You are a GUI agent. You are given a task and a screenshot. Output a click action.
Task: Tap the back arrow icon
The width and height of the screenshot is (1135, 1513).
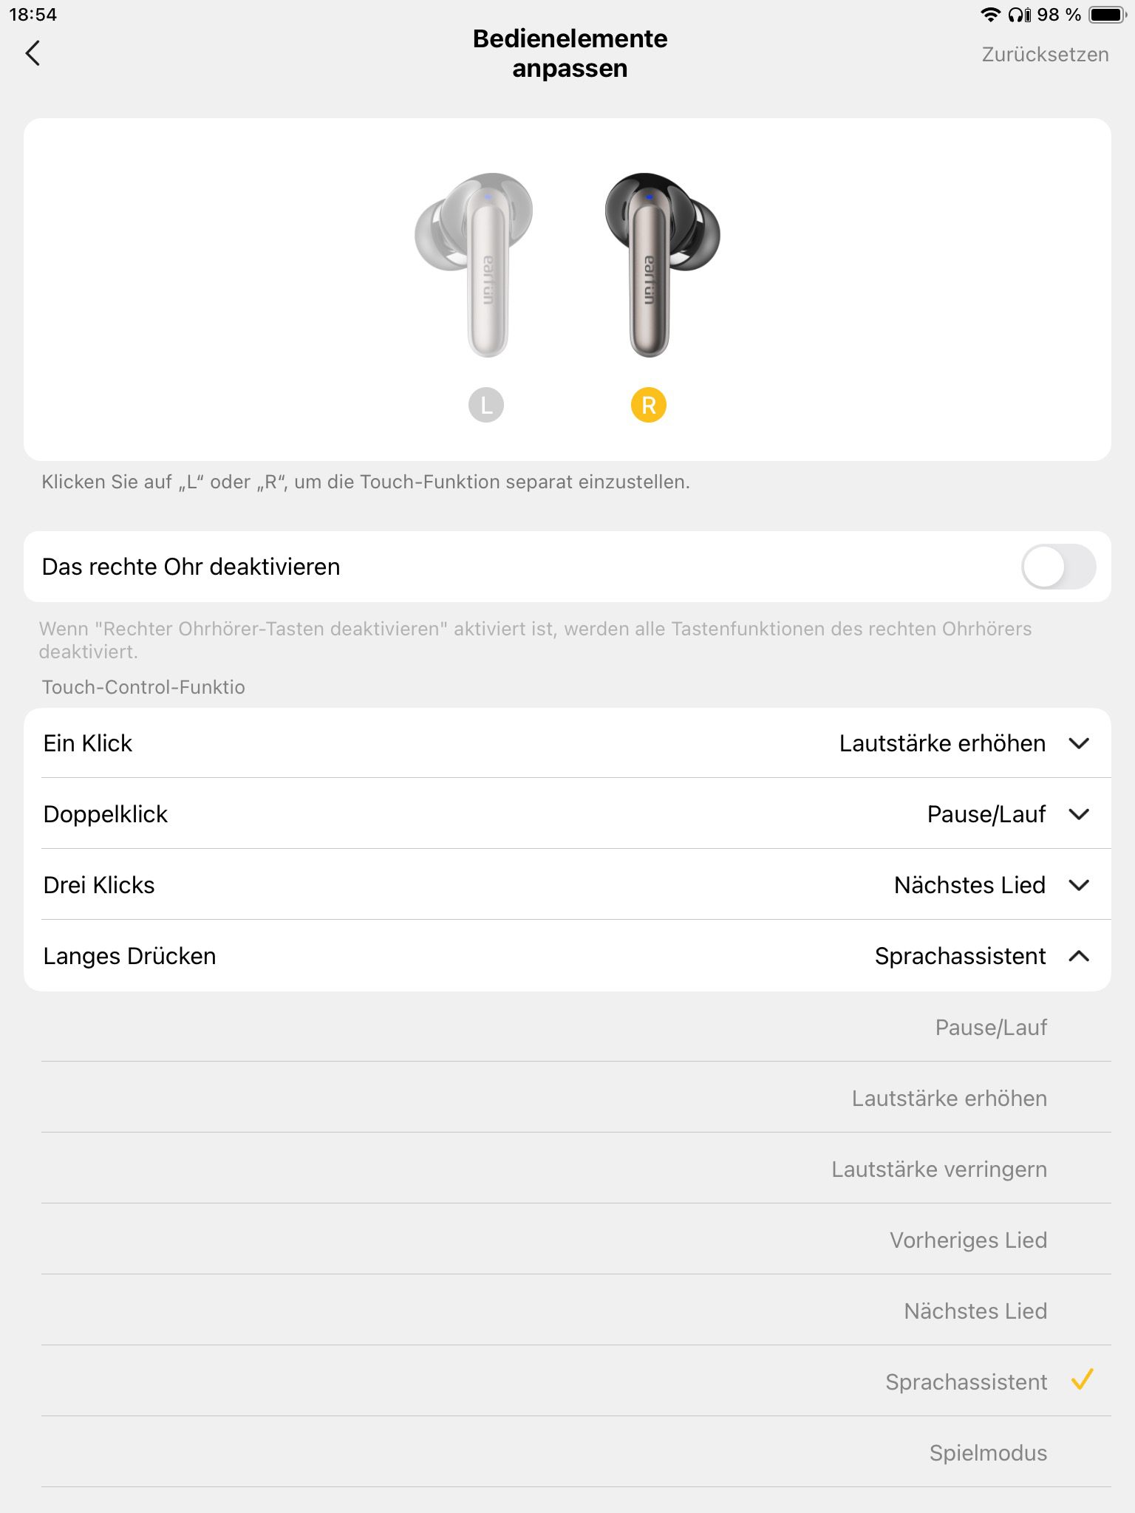[x=33, y=53]
